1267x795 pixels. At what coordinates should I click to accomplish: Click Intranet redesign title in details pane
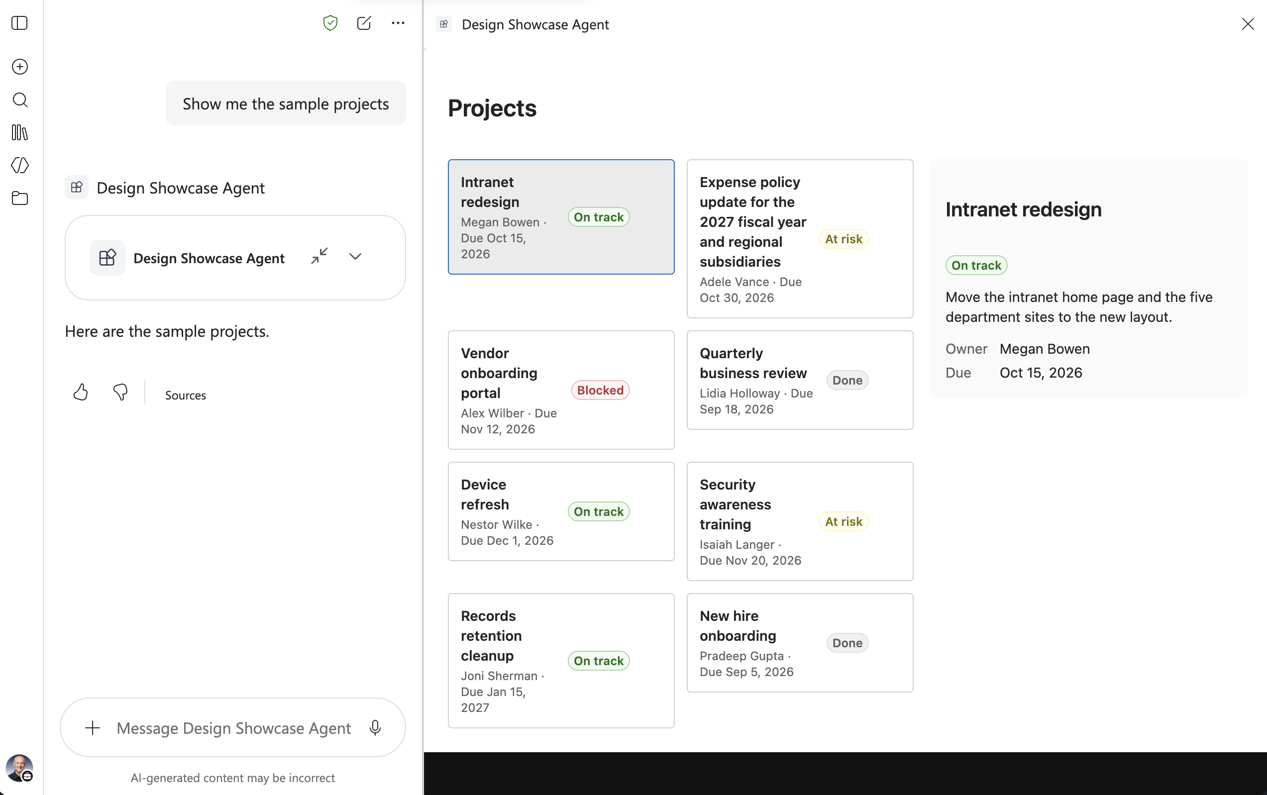(1023, 210)
